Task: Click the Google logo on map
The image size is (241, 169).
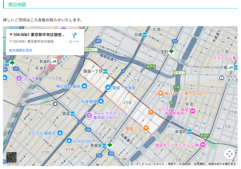Action: [x=120, y=159]
